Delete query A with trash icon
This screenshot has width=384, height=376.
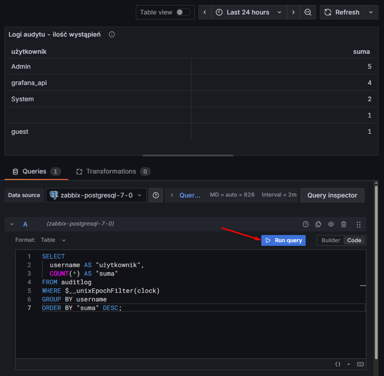tap(344, 224)
